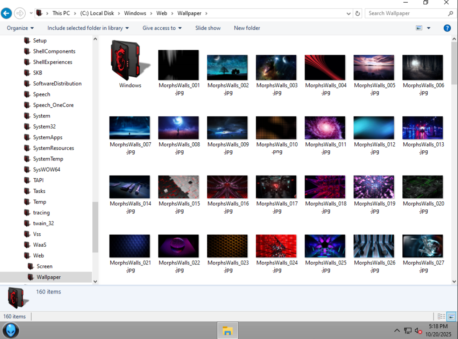Open the view options dropdown arrow
This screenshot has width=458, height=339.
(429, 28)
